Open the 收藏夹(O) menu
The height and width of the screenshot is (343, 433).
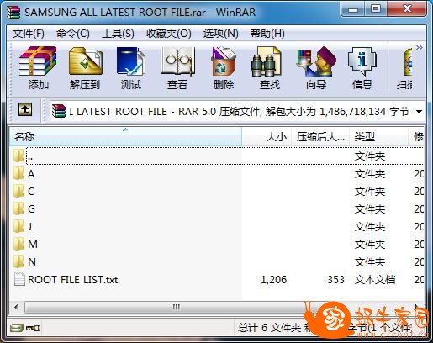click(169, 34)
